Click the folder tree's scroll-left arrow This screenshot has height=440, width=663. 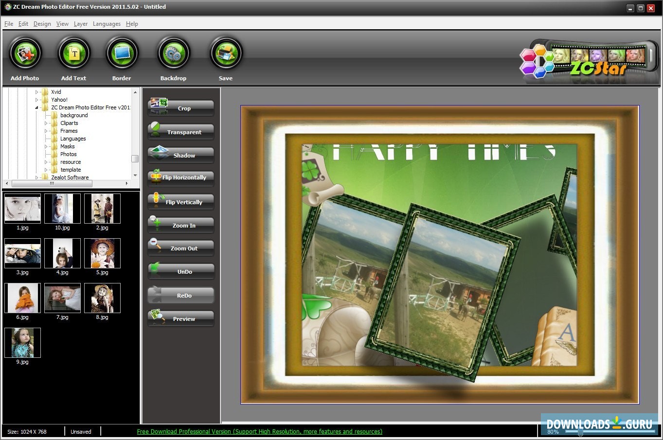[x=7, y=184]
